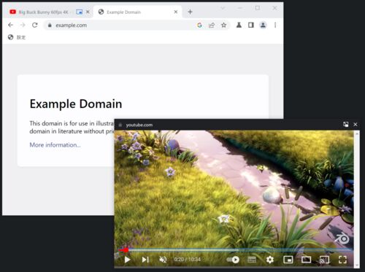View site info via lock icon
The height and width of the screenshot is (272, 365).
tap(50, 26)
